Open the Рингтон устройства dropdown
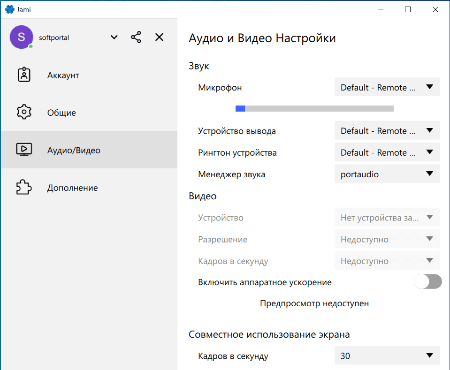The image size is (450, 370). [x=387, y=152]
